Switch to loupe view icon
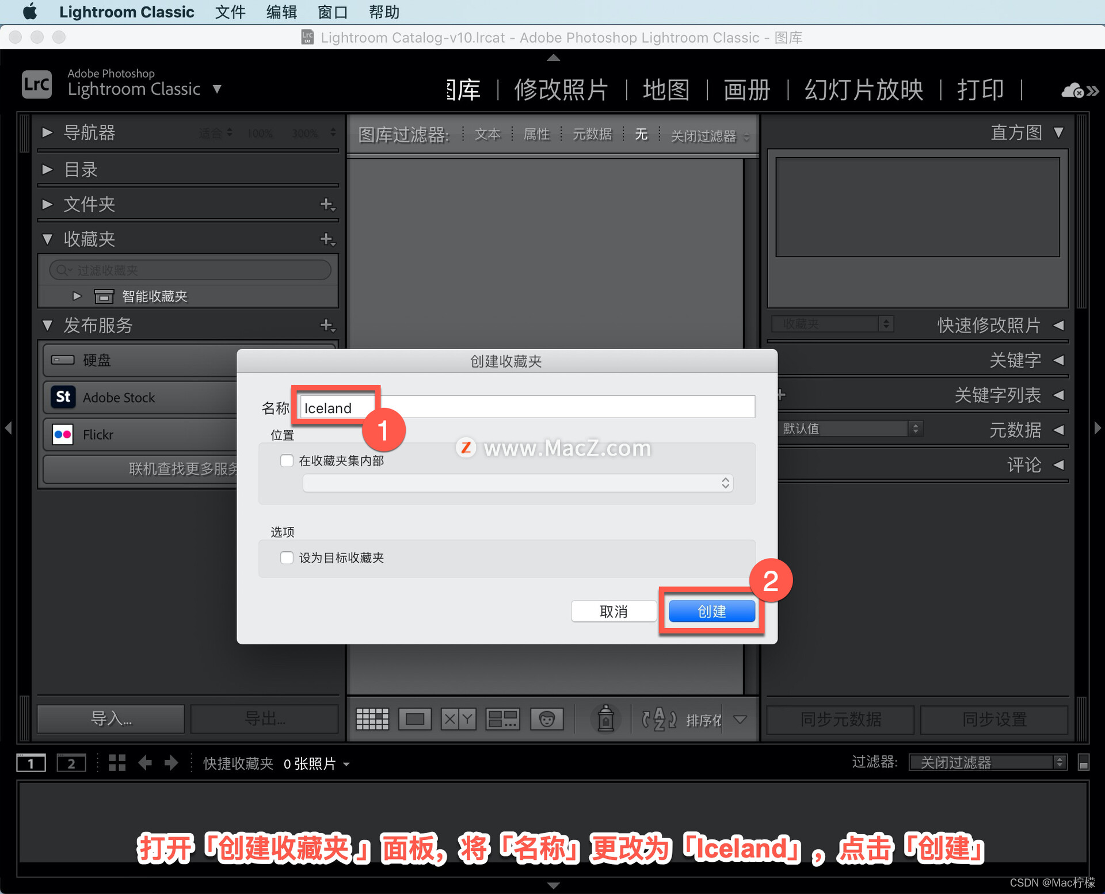1105x894 pixels. coord(414,719)
